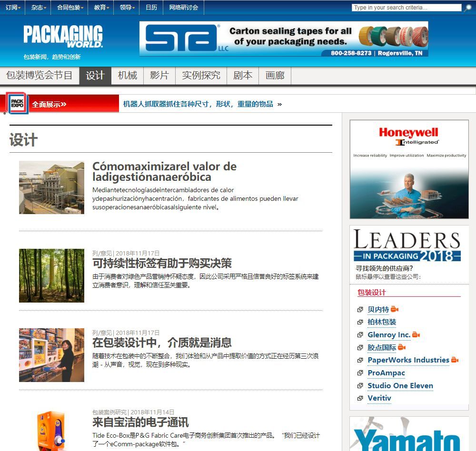Click the forest trees article thumbnail

(51, 275)
